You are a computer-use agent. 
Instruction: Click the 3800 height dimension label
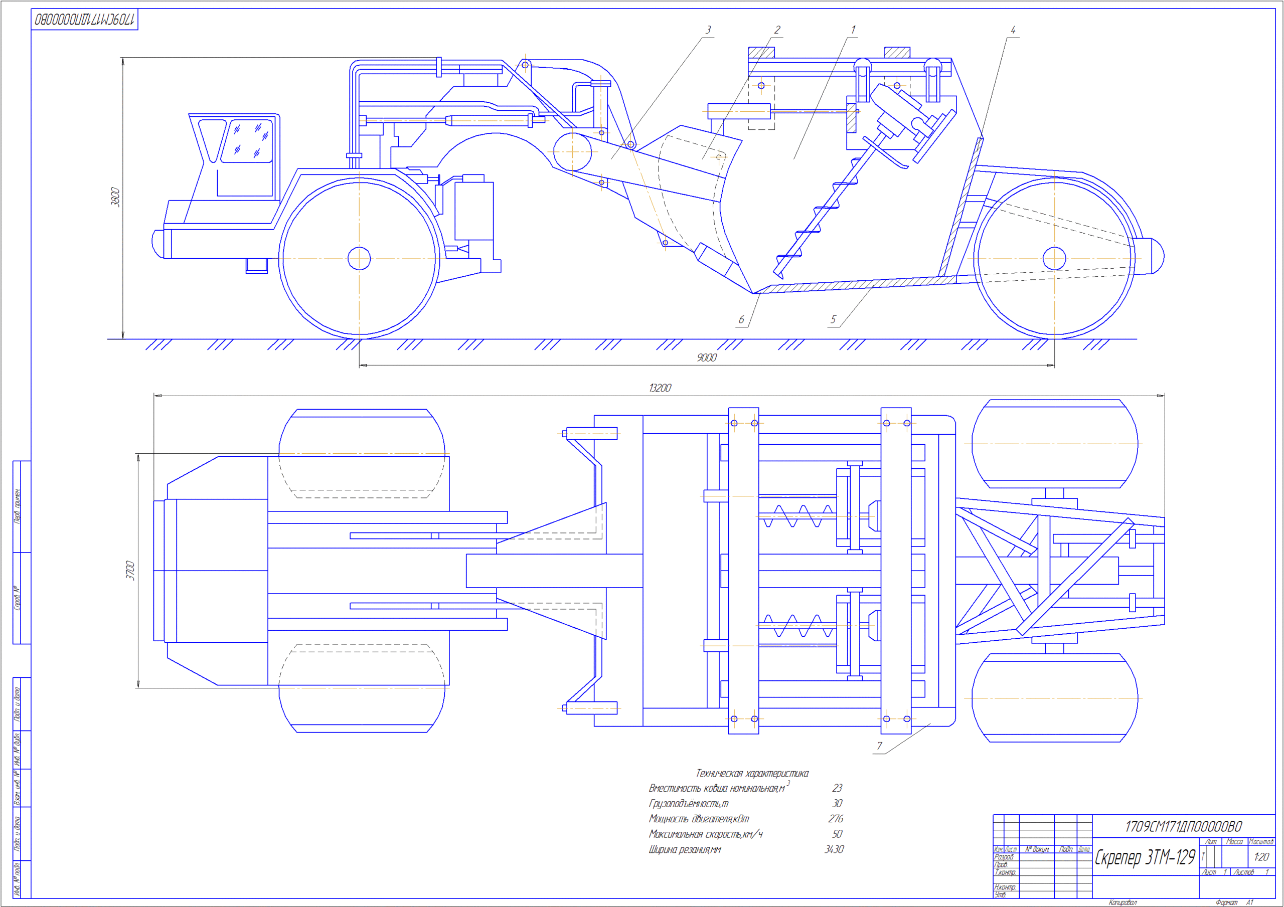[x=115, y=197]
